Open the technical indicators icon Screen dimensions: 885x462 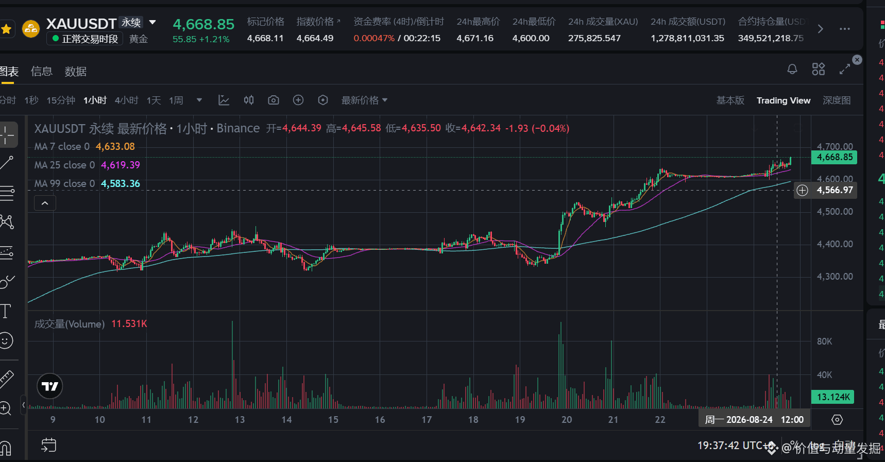(224, 100)
